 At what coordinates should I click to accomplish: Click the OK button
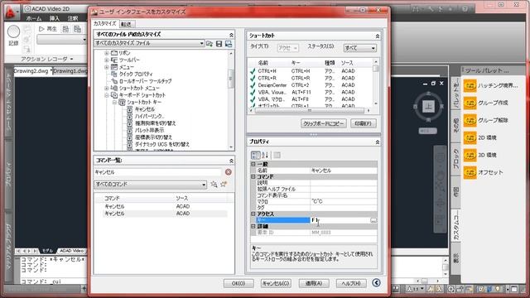click(238, 283)
